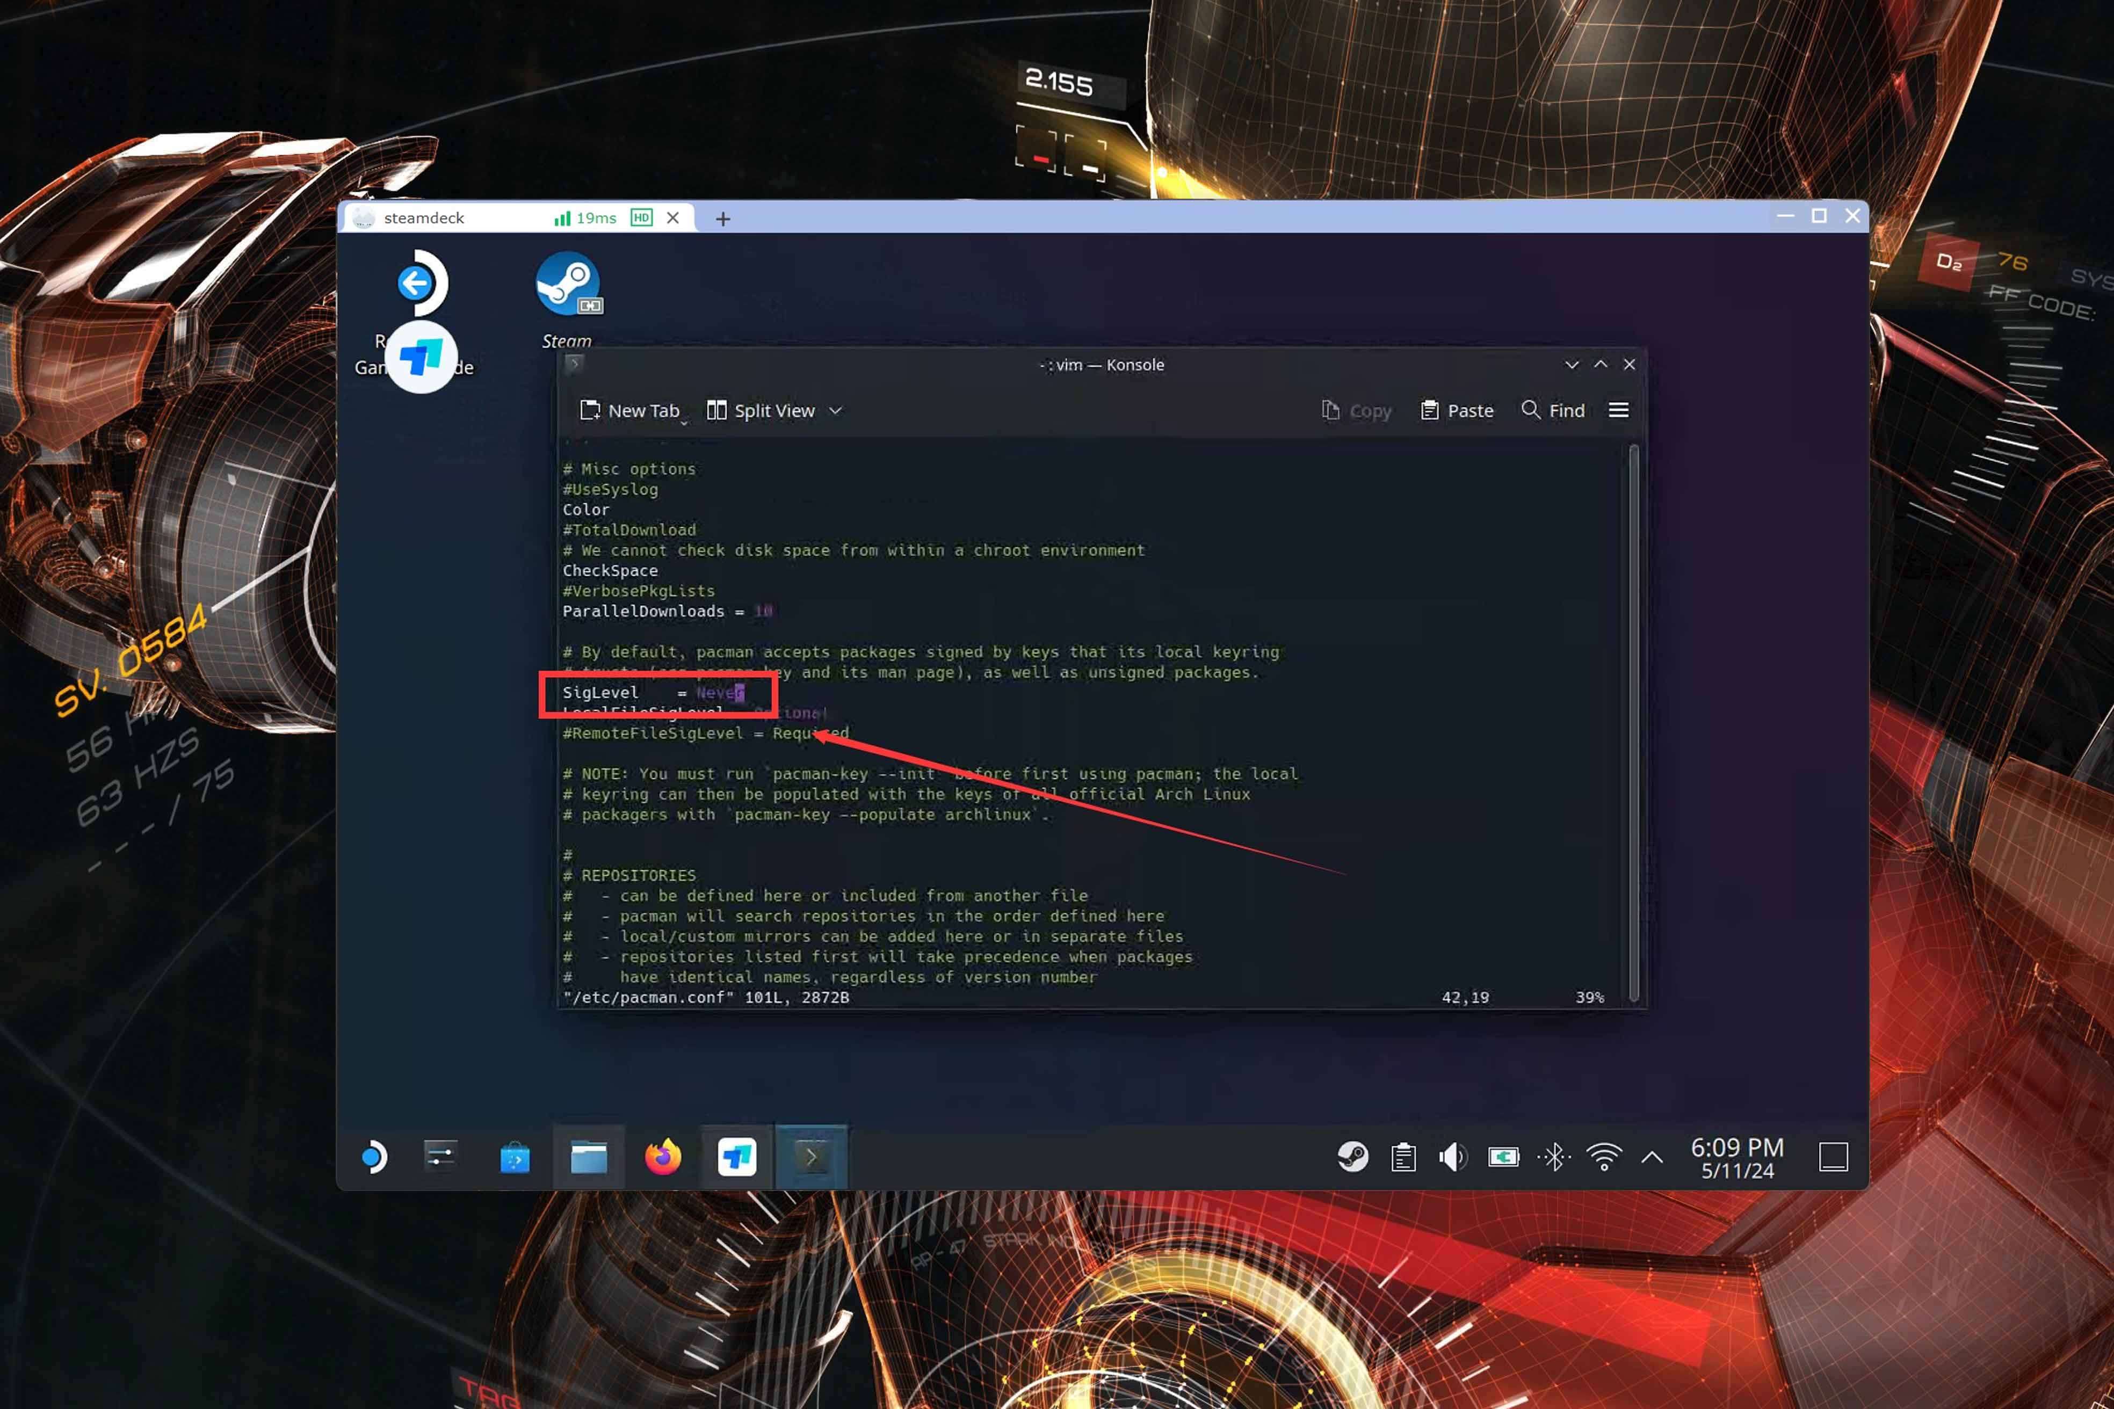Open the Split View dropdown arrow
Viewport: 2114px width, 1409px height.
[x=835, y=411]
